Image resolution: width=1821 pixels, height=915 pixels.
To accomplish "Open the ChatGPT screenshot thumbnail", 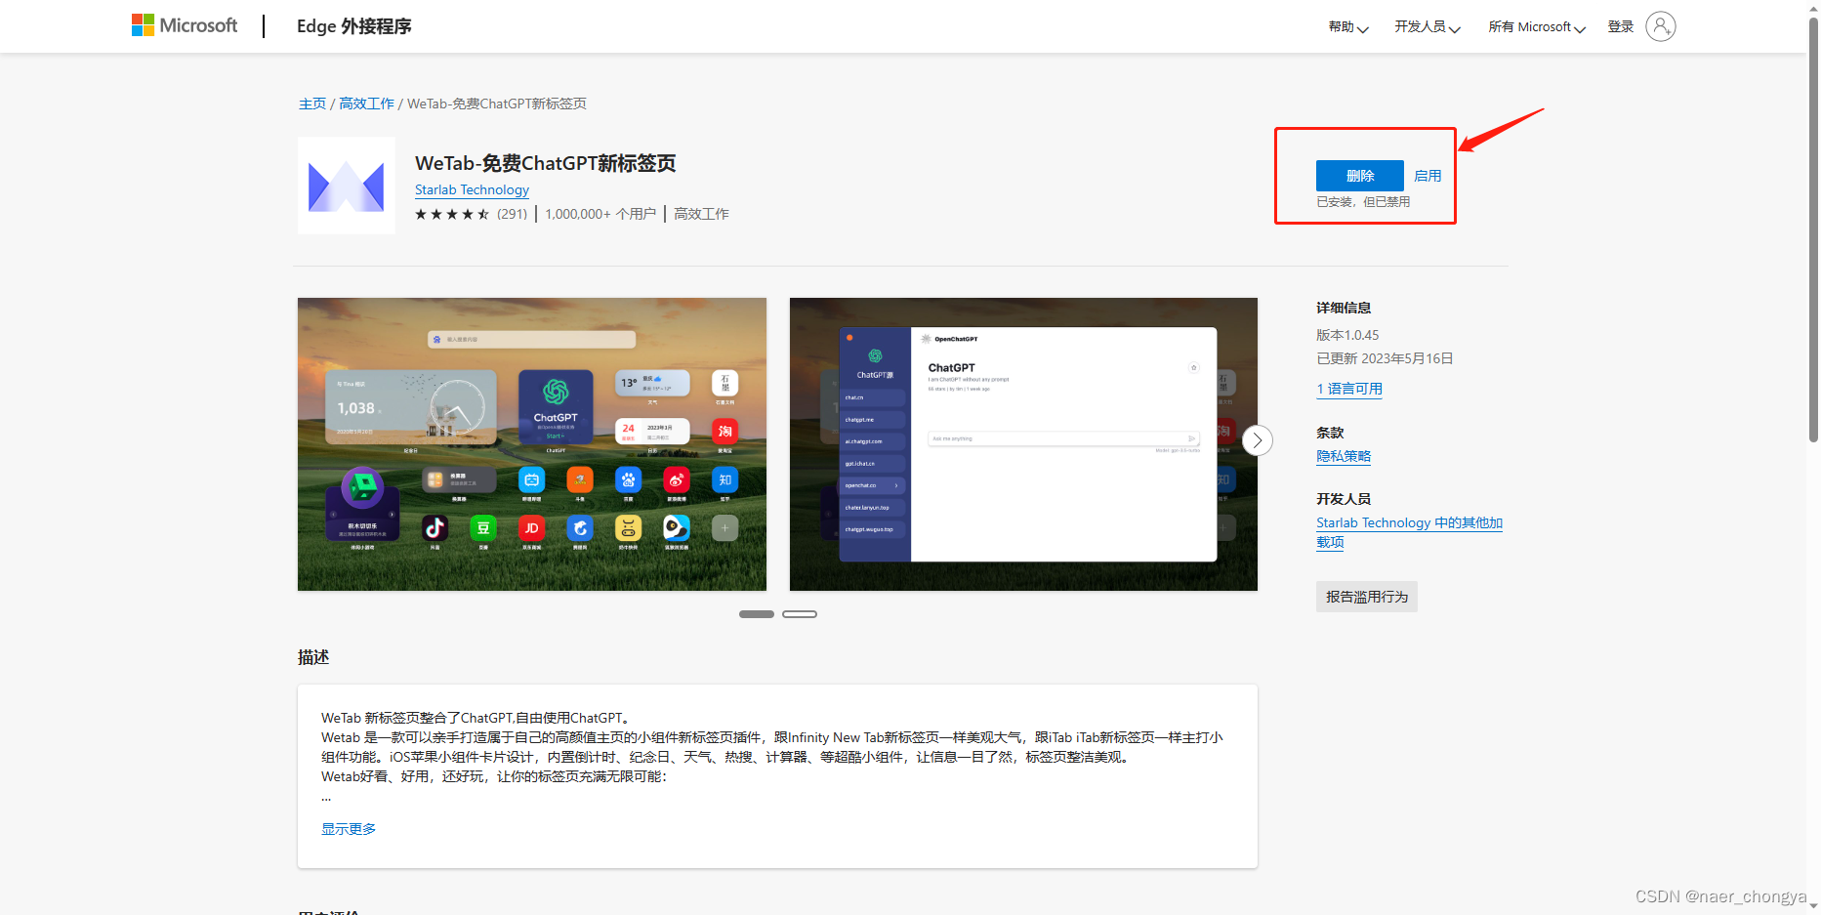I will (1023, 444).
